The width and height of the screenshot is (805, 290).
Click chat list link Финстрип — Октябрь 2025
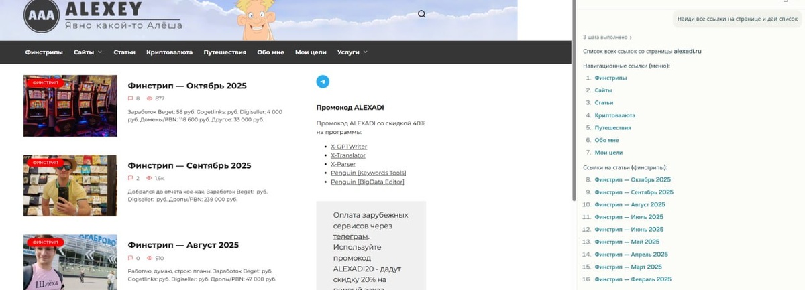coord(633,179)
